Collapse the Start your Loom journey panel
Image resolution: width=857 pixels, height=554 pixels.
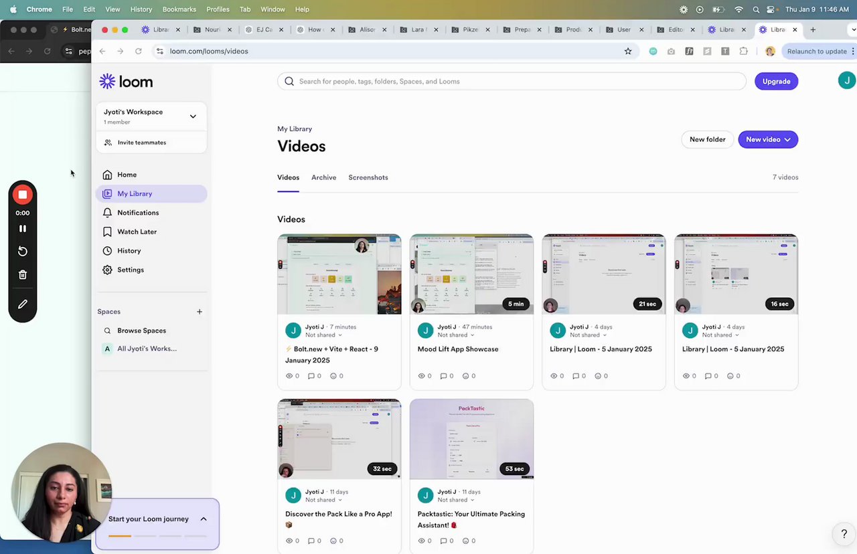coord(204,519)
